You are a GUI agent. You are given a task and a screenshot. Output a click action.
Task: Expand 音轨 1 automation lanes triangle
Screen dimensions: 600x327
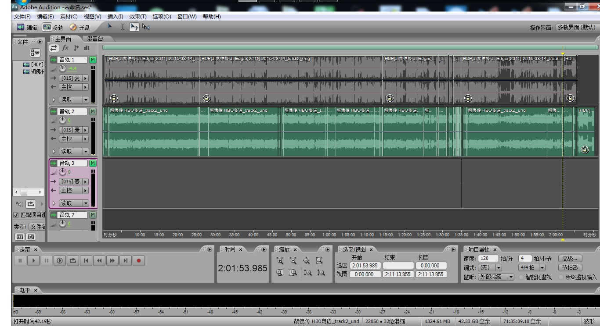click(x=54, y=100)
